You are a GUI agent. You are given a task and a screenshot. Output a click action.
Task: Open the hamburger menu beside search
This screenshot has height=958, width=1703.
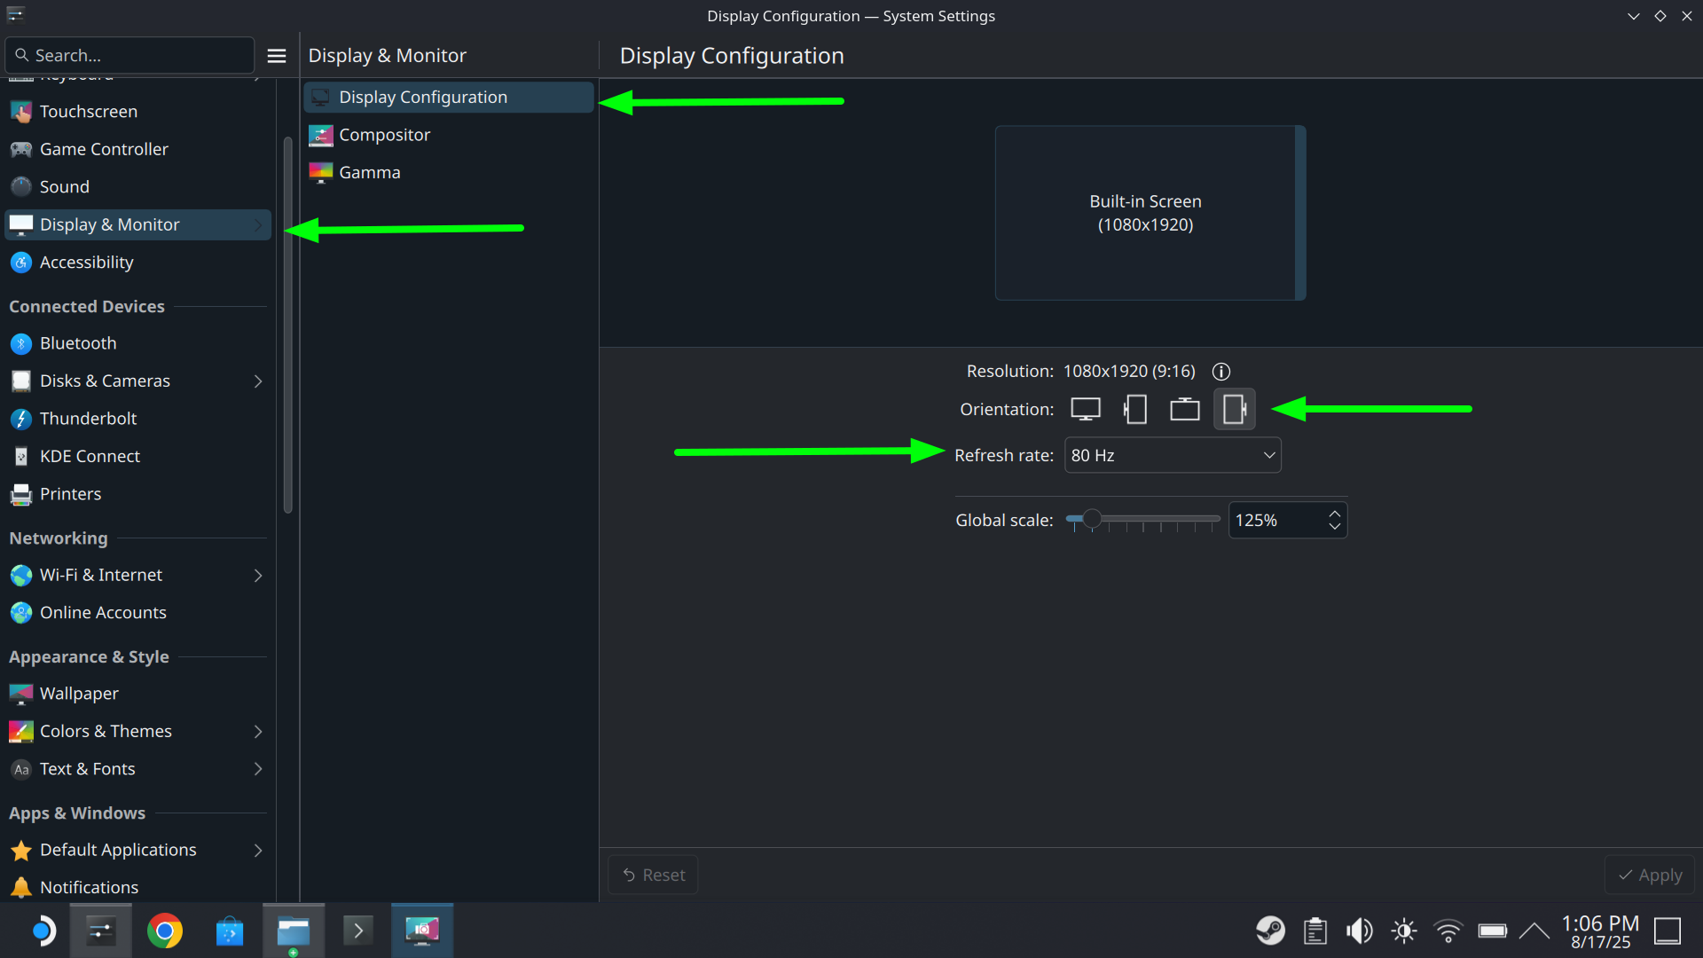[x=277, y=56]
